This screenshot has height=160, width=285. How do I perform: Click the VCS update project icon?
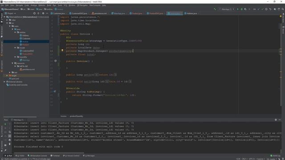click(x=258, y=9)
